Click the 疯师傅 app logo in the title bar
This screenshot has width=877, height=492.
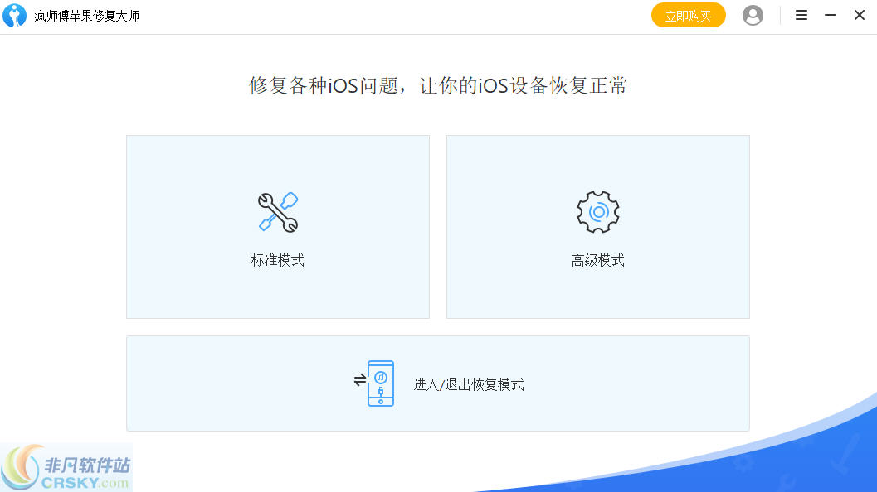pos(15,15)
